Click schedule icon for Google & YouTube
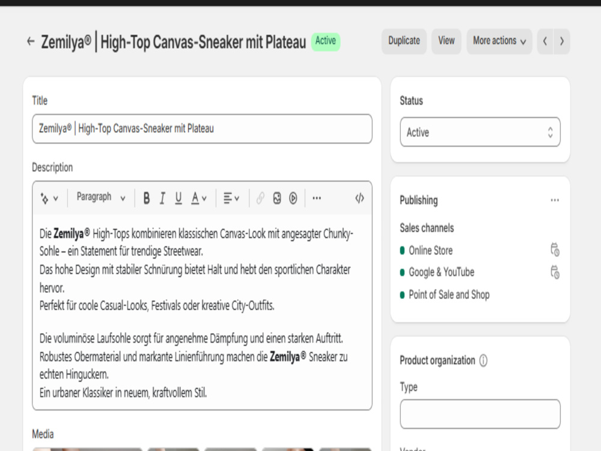This screenshot has width=601, height=451. click(x=555, y=272)
